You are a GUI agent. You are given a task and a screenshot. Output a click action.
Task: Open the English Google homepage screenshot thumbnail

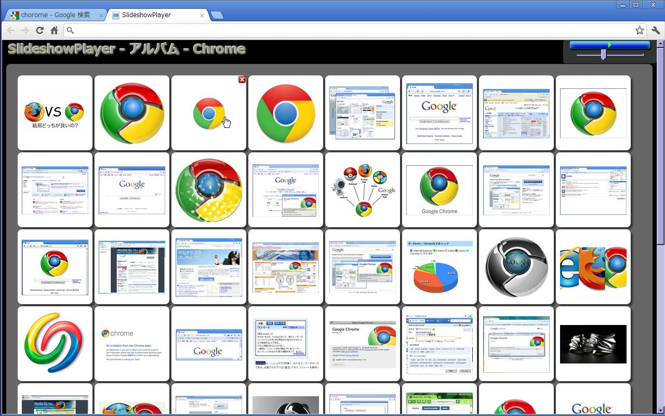(x=440, y=113)
